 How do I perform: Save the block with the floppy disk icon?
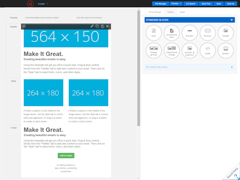(x=102, y=26)
